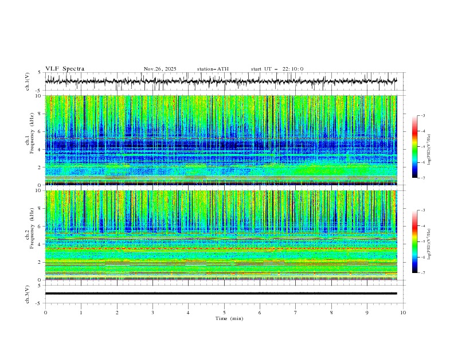Click the "-3" tick on ch.1 color bar

422,115
